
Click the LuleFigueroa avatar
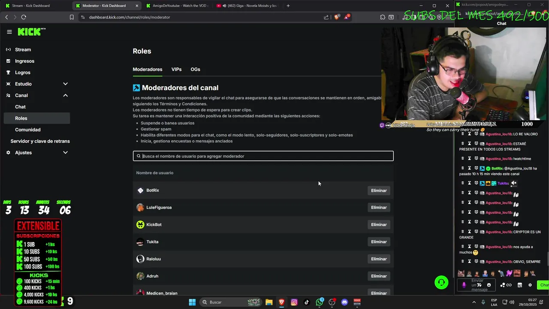[140, 208]
